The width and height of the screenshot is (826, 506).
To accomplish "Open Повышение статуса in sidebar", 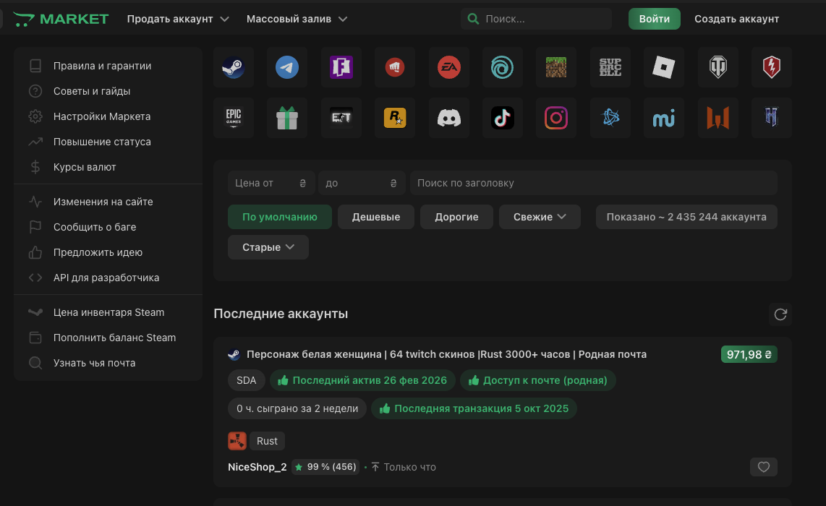I will click(108, 142).
